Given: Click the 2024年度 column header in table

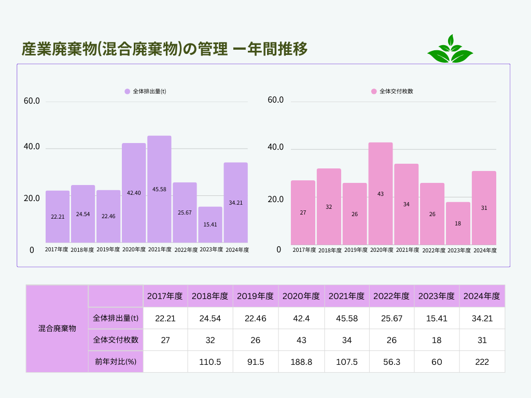Looking at the screenshot, I should (x=482, y=296).
